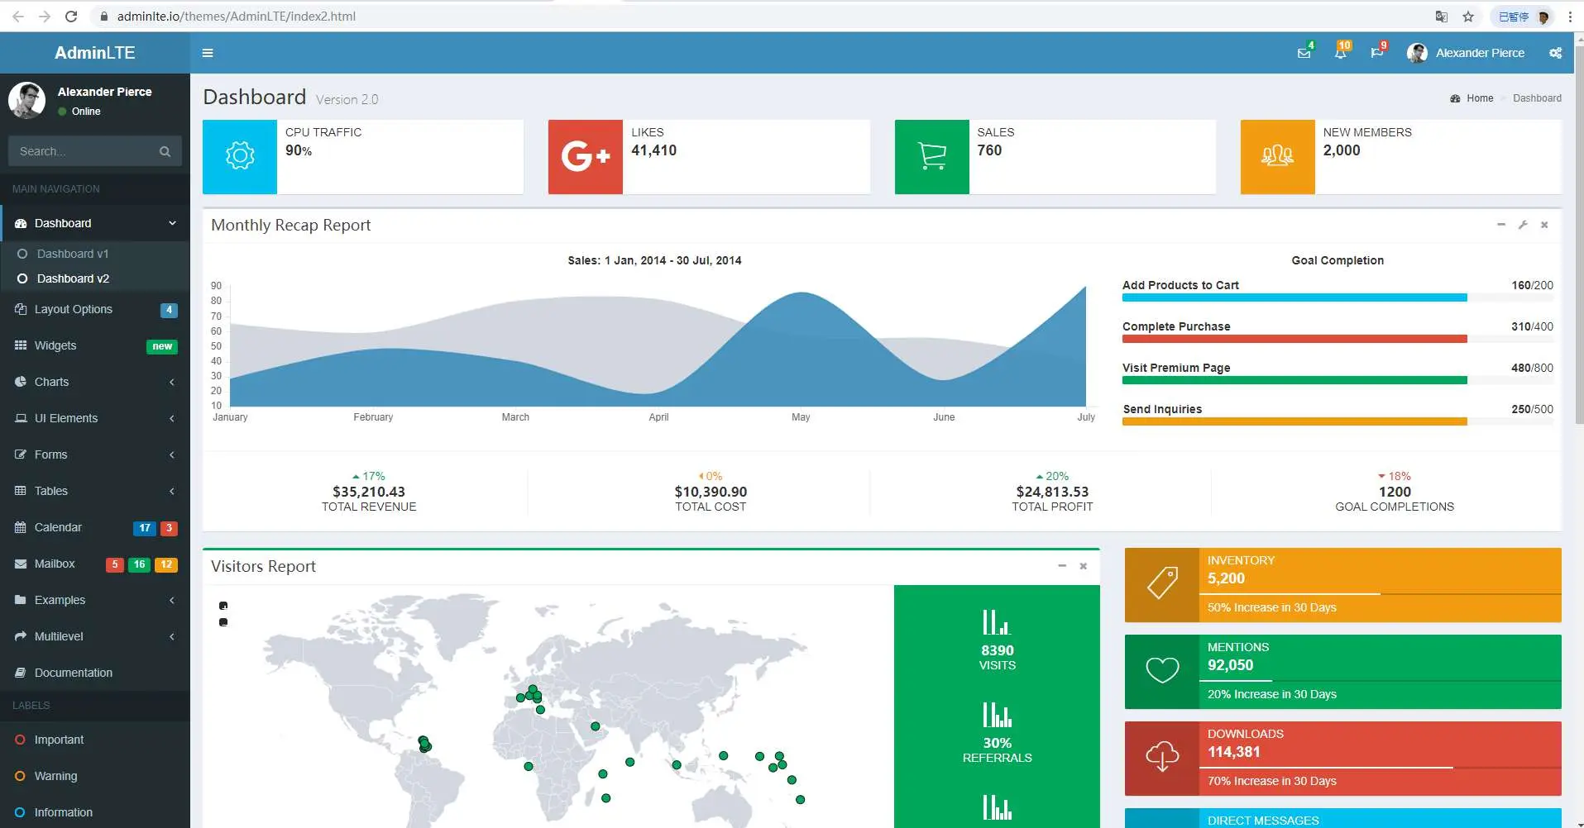Collapse the Visitors Report box

1062,566
